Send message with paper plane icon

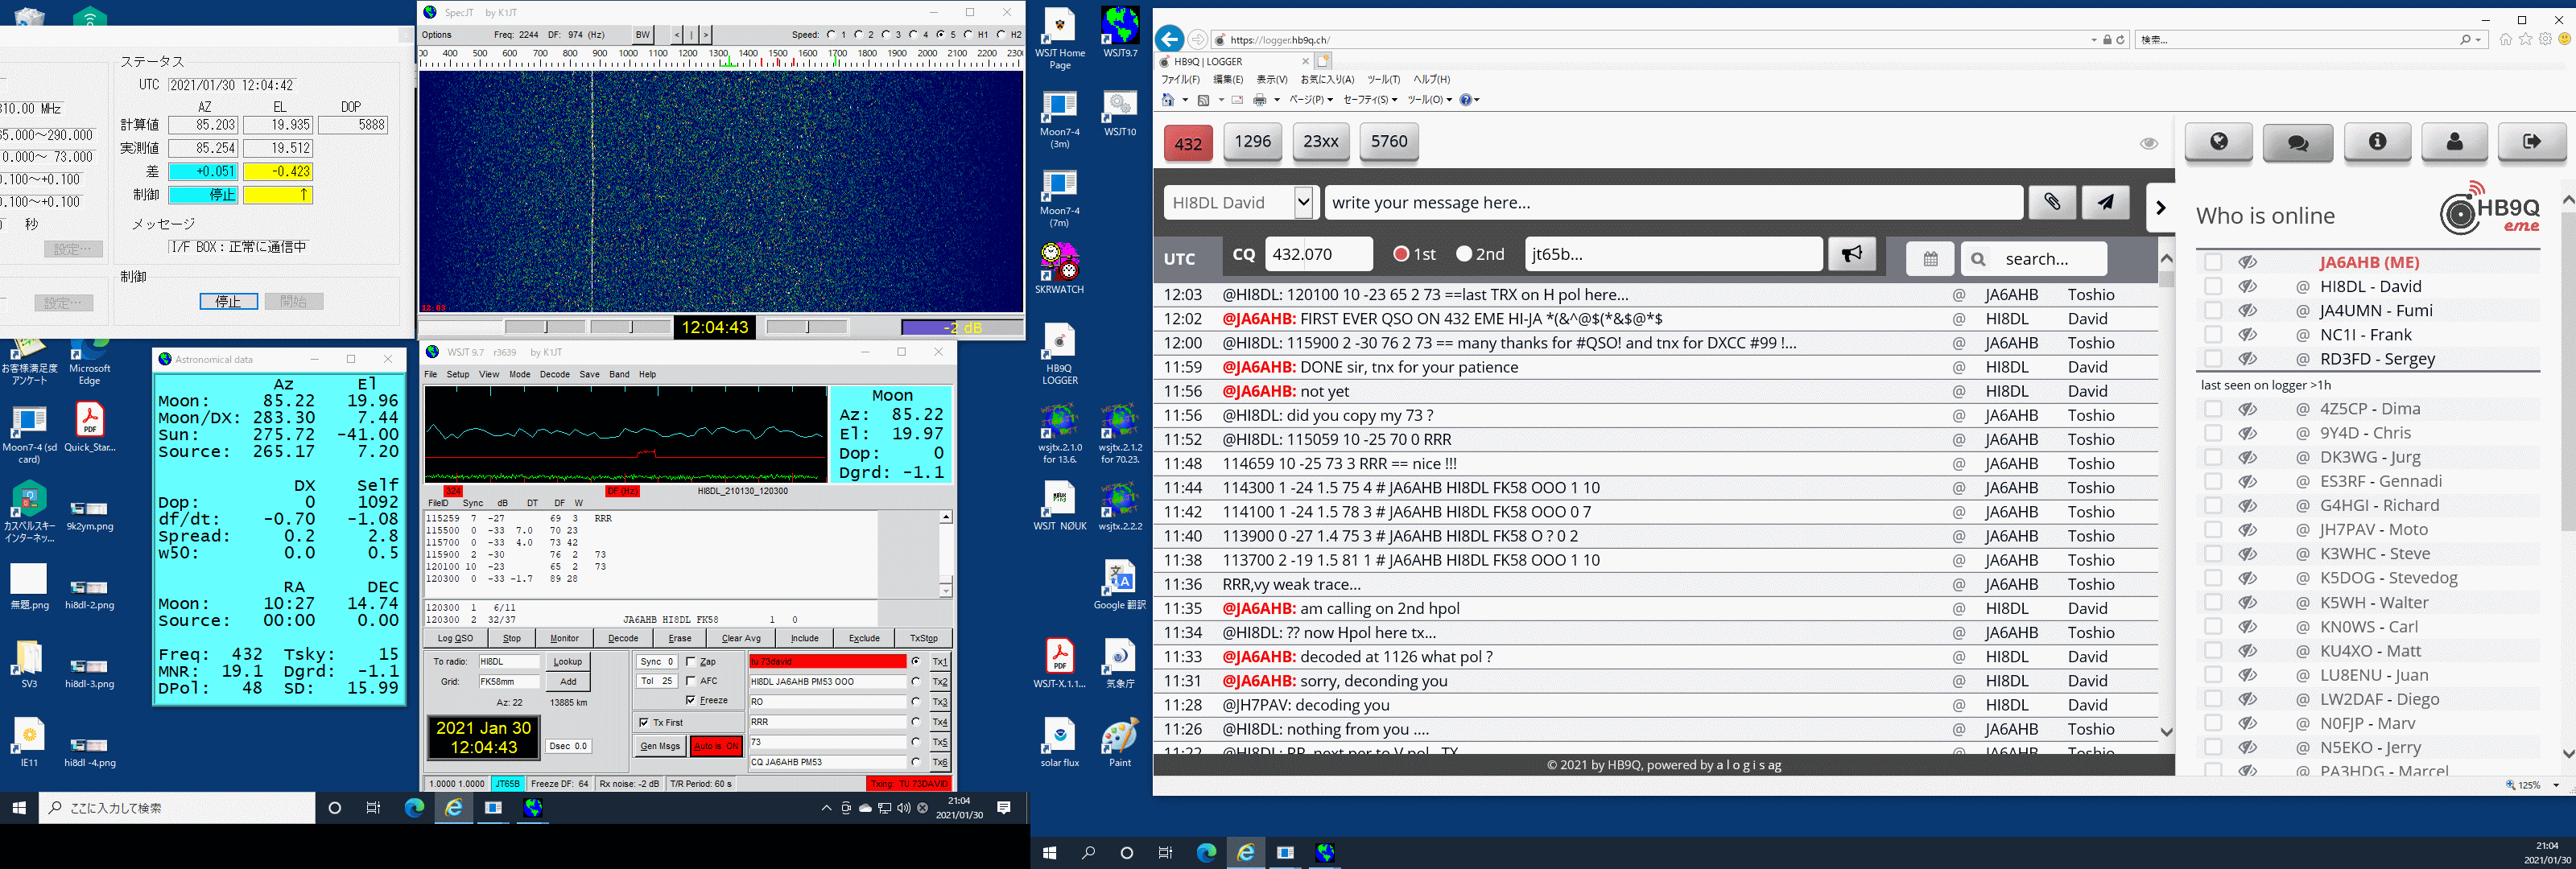coord(2105,202)
